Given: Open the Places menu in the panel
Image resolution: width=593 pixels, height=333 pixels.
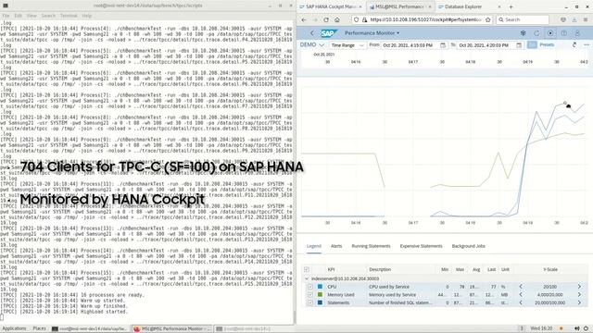Looking at the screenshot, I should (39, 329).
